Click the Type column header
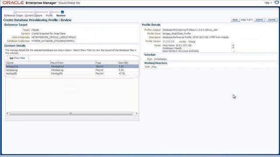Viewport: 280px width, 157px height. tap(106, 63)
